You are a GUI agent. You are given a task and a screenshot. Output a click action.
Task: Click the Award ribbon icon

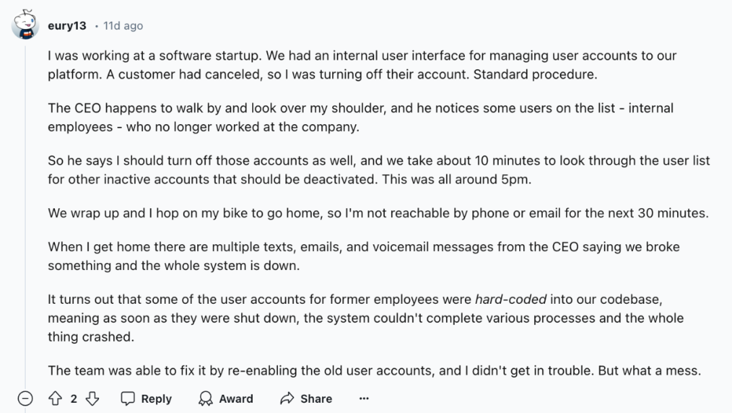point(205,399)
